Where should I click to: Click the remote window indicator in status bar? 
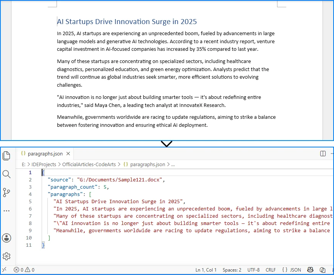coord(4,270)
